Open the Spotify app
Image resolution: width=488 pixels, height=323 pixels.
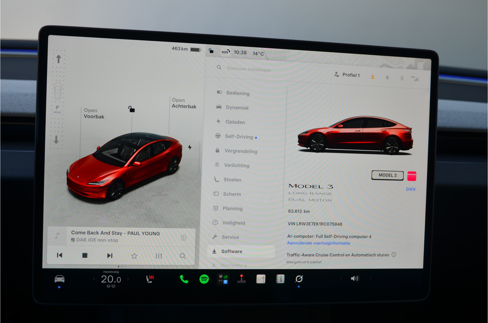pos(204,279)
